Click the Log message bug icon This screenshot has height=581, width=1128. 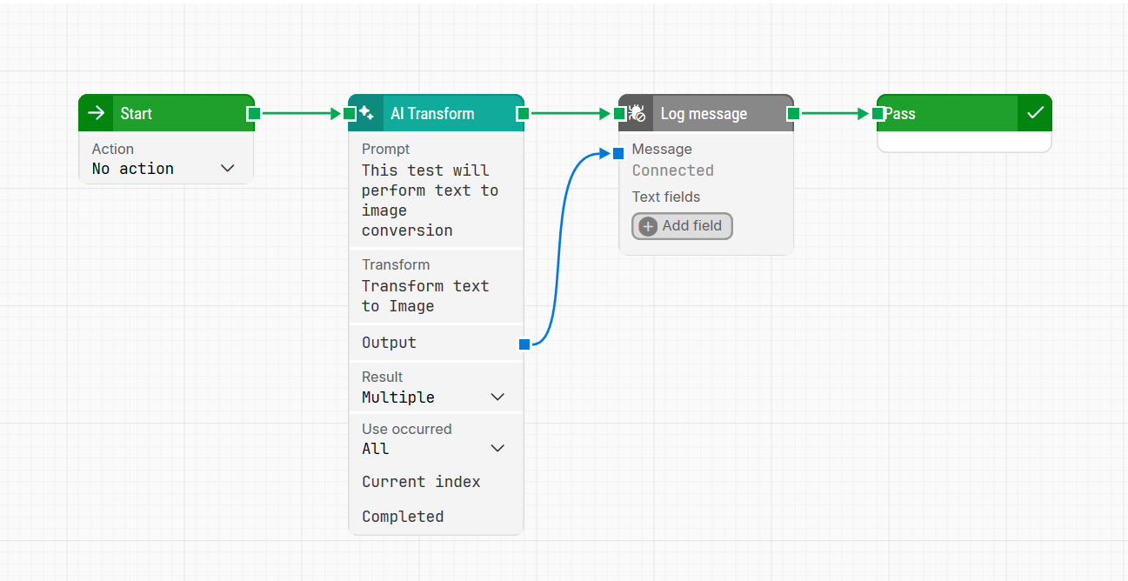pos(637,113)
